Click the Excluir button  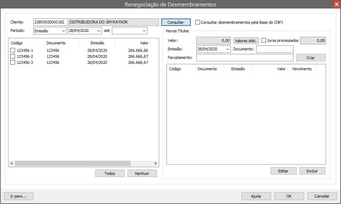(x=312, y=171)
